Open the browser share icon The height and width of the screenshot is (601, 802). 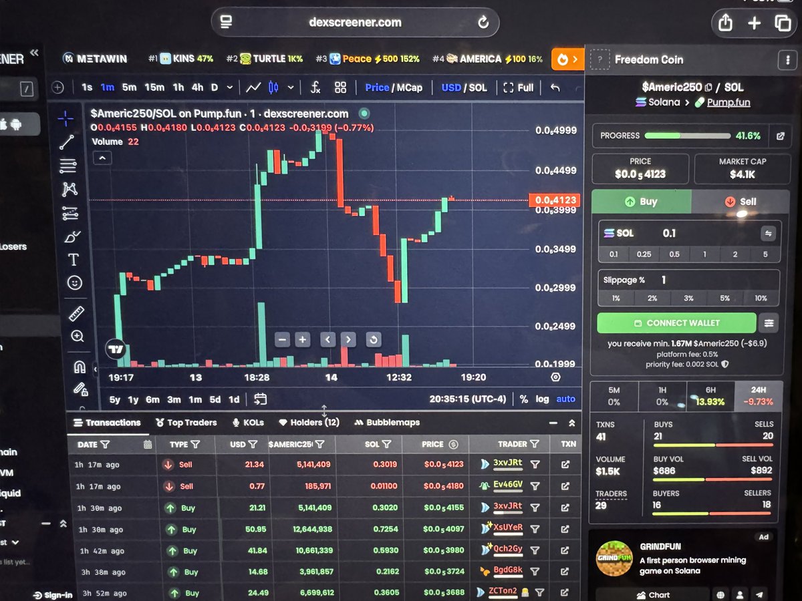click(725, 22)
